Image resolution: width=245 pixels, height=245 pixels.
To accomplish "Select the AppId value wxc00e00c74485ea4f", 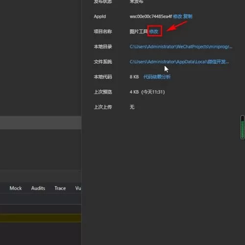I will 151,16.
